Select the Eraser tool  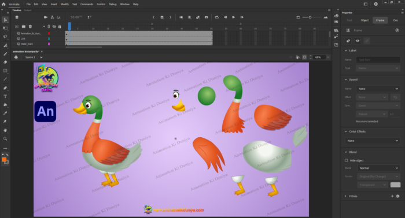click(5, 62)
